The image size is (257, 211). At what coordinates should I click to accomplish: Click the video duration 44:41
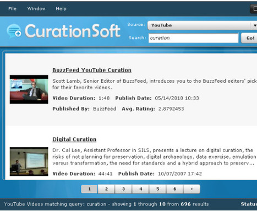(x=105, y=174)
